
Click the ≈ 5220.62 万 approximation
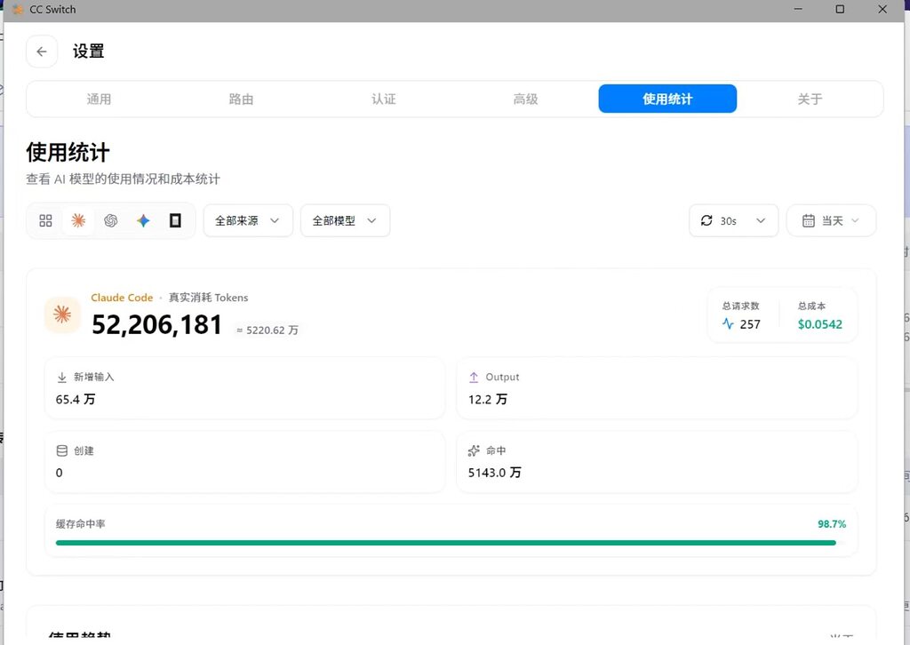[267, 330]
